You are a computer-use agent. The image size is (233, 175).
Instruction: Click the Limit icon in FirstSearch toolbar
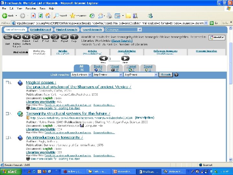coord(36,37)
